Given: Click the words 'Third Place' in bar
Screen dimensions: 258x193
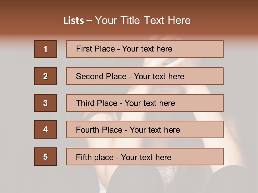Looking at the screenshot, I should pyautogui.click(x=96, y=103).
